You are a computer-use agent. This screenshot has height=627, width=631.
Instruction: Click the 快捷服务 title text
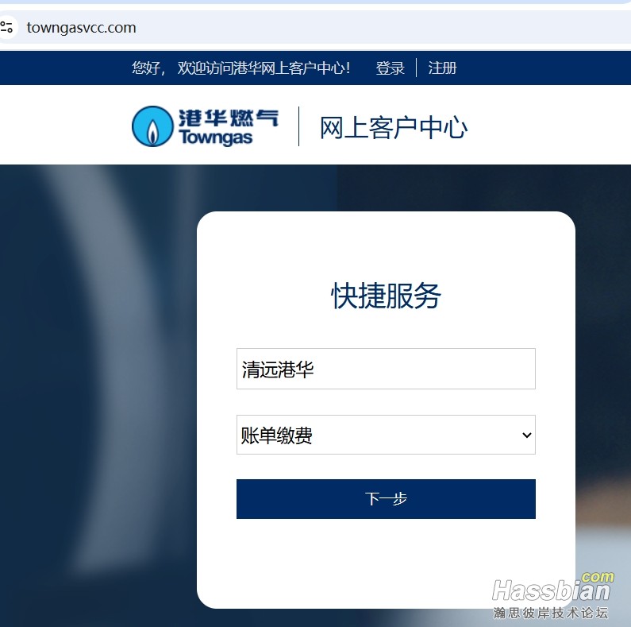tap(386, 296)
